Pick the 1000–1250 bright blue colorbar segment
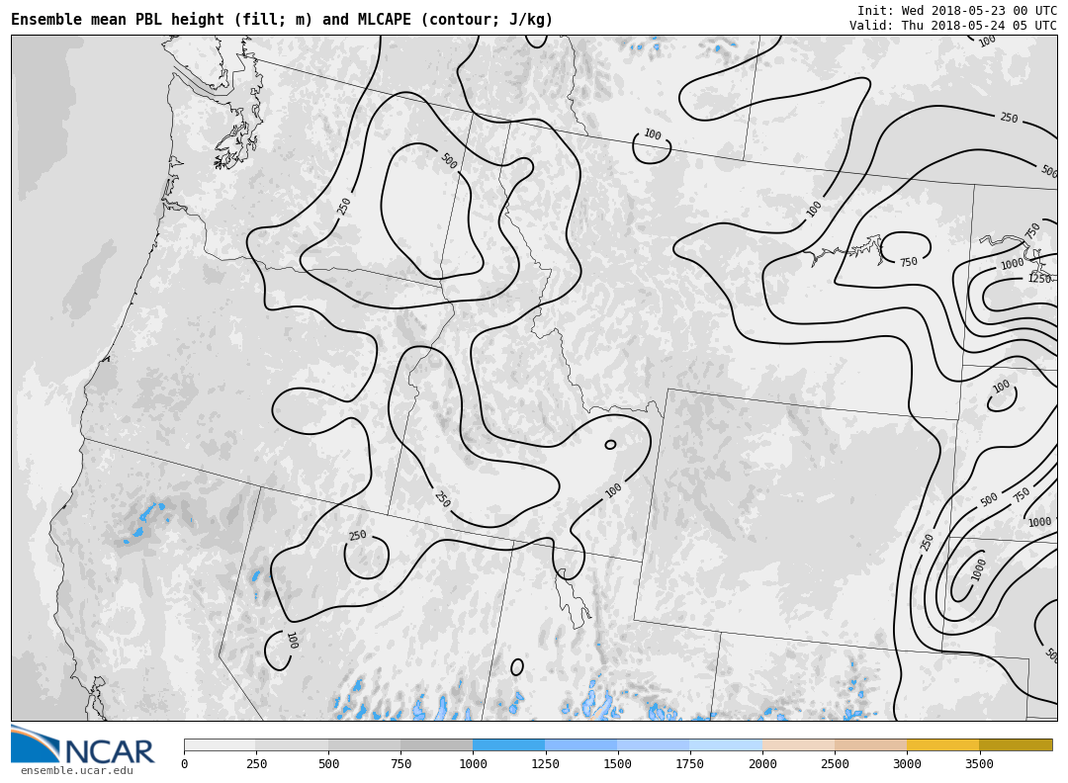 [509, 744]
